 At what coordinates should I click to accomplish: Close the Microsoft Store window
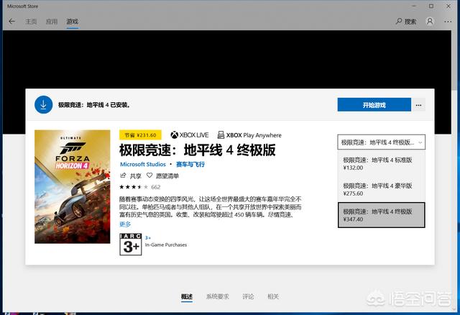(x=448, y=6)
